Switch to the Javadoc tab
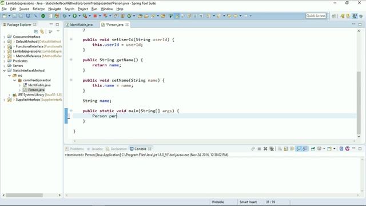 coord(95,149)
